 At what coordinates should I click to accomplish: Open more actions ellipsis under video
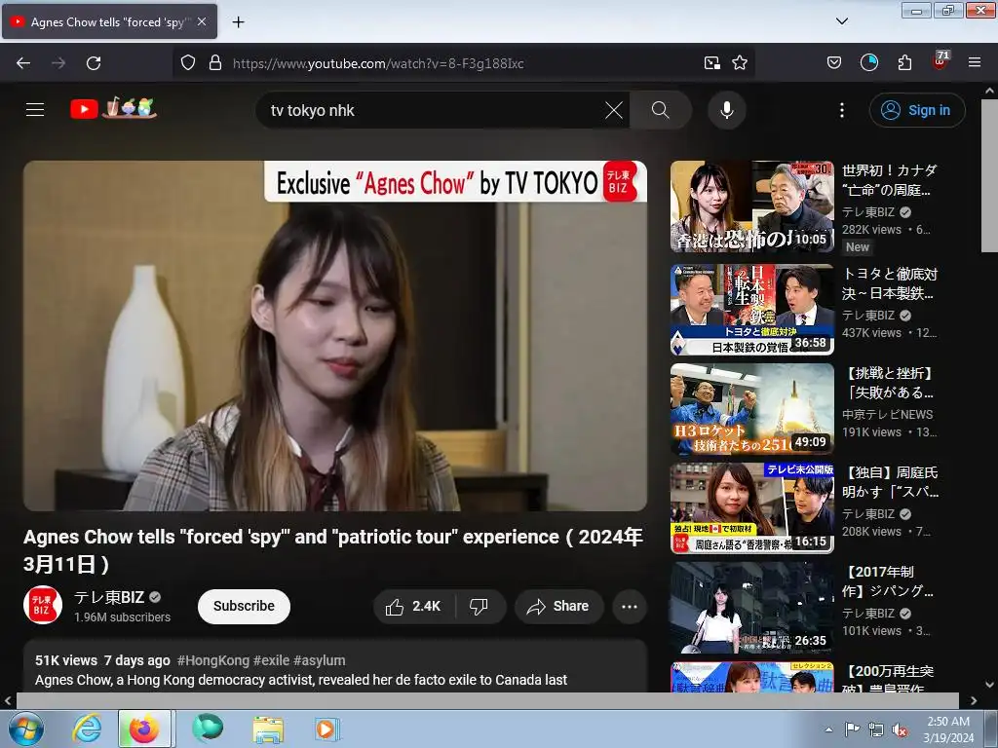pos(630,606)
